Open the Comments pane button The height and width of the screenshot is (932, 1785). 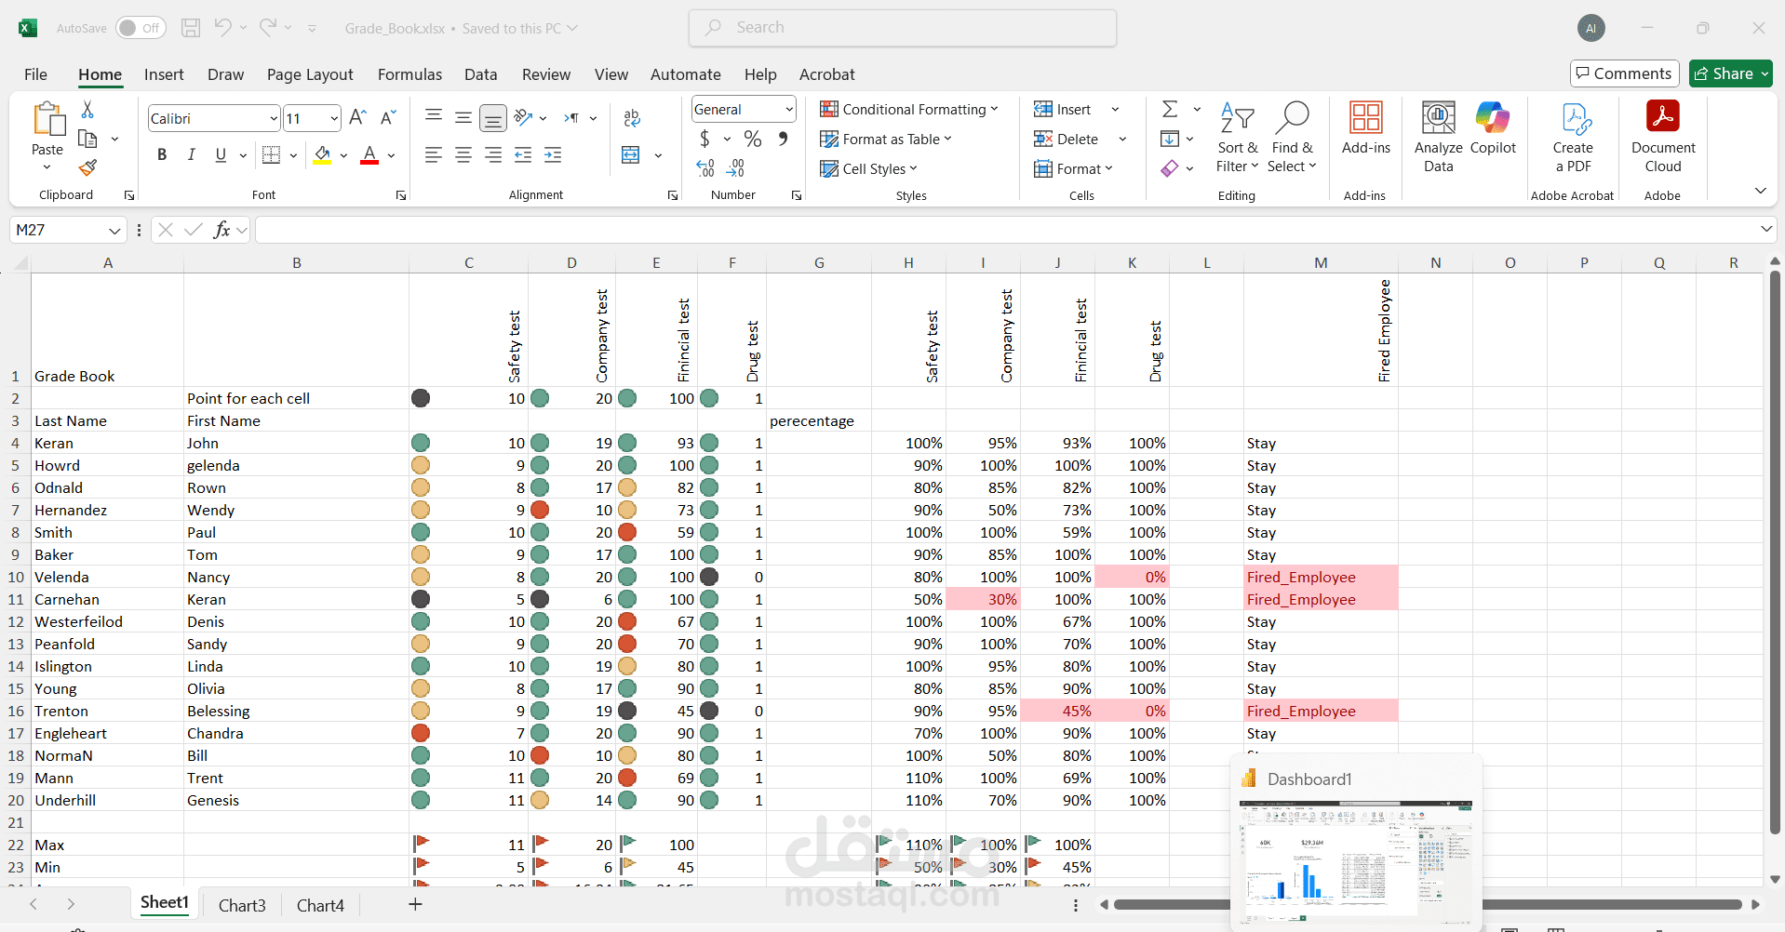pyautogui.click(x=1624, y=73)
